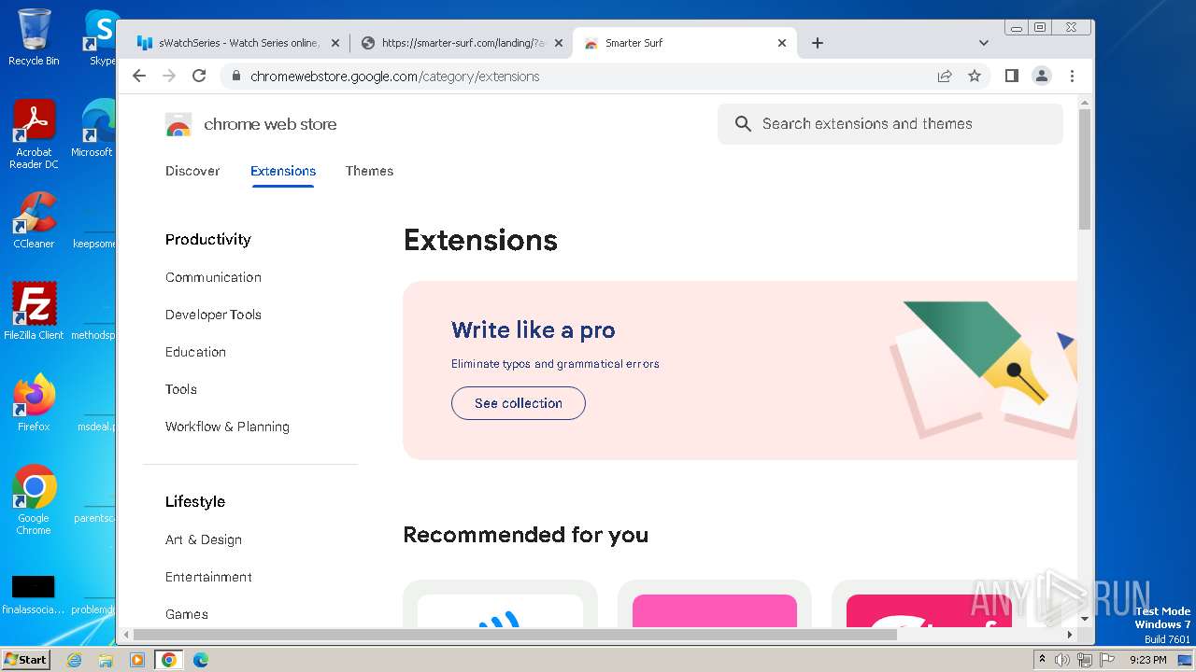
Task: Click the horizontal page scrollbar
Action: coord(516,635)
